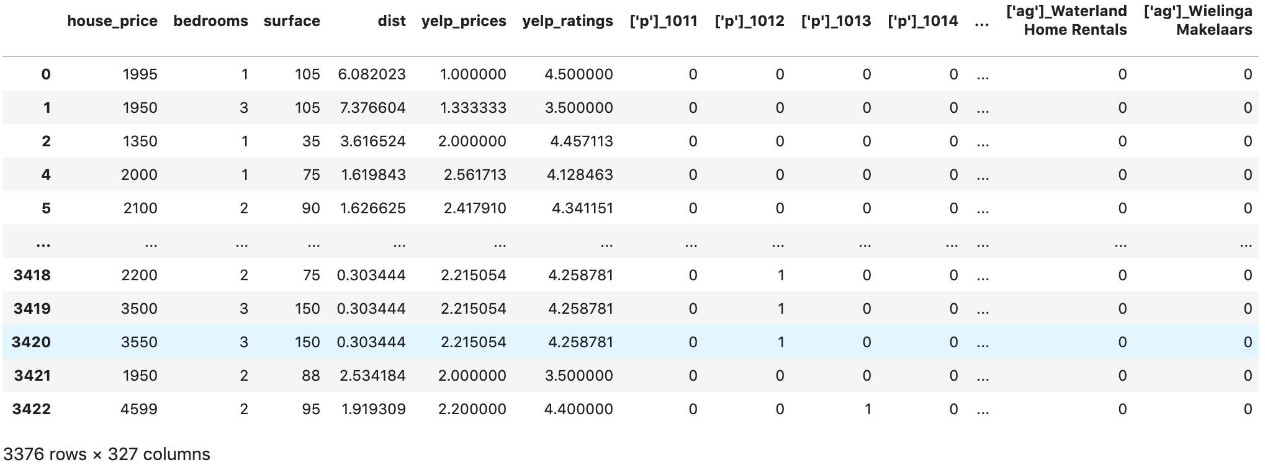Select yelp_prices value 2.200000

point(472,409)
